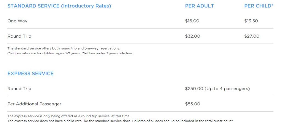Screen dimensions: 281x122
Task: Click the $55.00 additional passenger price
Action: coord(193,104)
